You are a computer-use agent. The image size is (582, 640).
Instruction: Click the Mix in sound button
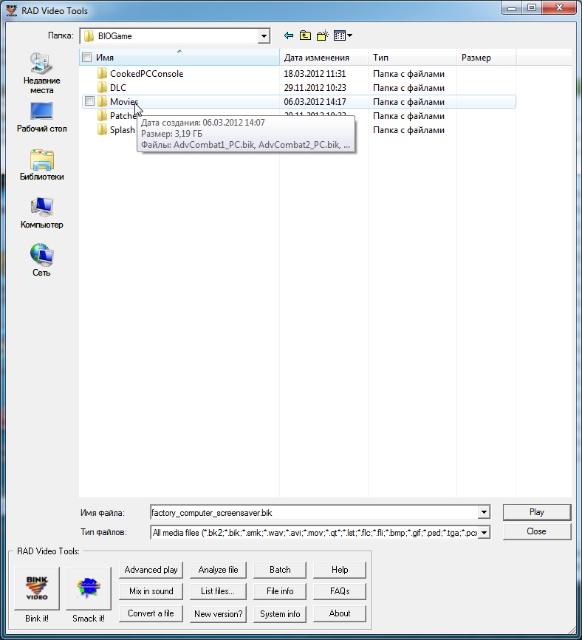click(151, 591)
